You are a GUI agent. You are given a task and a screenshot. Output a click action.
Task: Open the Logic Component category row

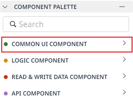pyautogui.click(x=66, y=60)
